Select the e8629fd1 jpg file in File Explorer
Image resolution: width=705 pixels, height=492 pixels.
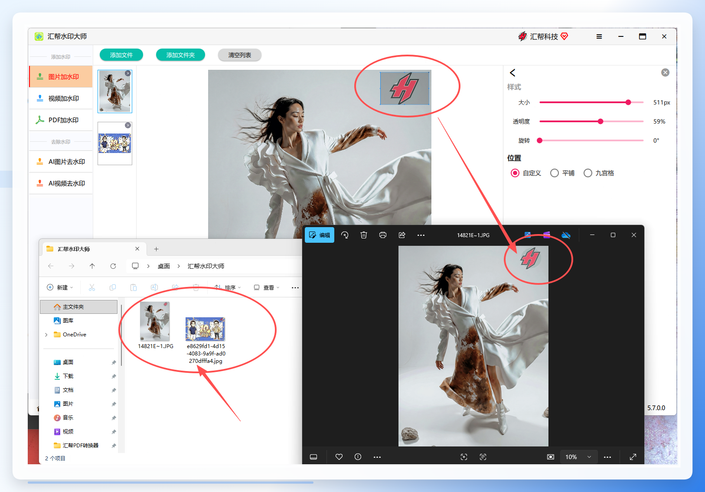tap(206, 341)
